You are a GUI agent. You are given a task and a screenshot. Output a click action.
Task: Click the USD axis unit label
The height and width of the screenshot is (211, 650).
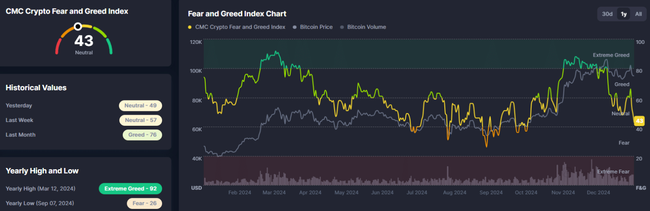(196, 187)
